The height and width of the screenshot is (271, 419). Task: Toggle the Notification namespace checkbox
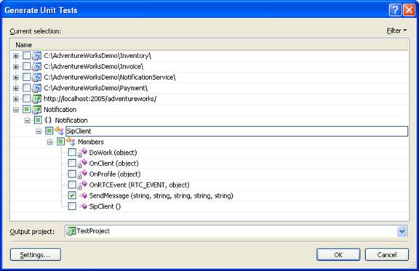[38, 120]
